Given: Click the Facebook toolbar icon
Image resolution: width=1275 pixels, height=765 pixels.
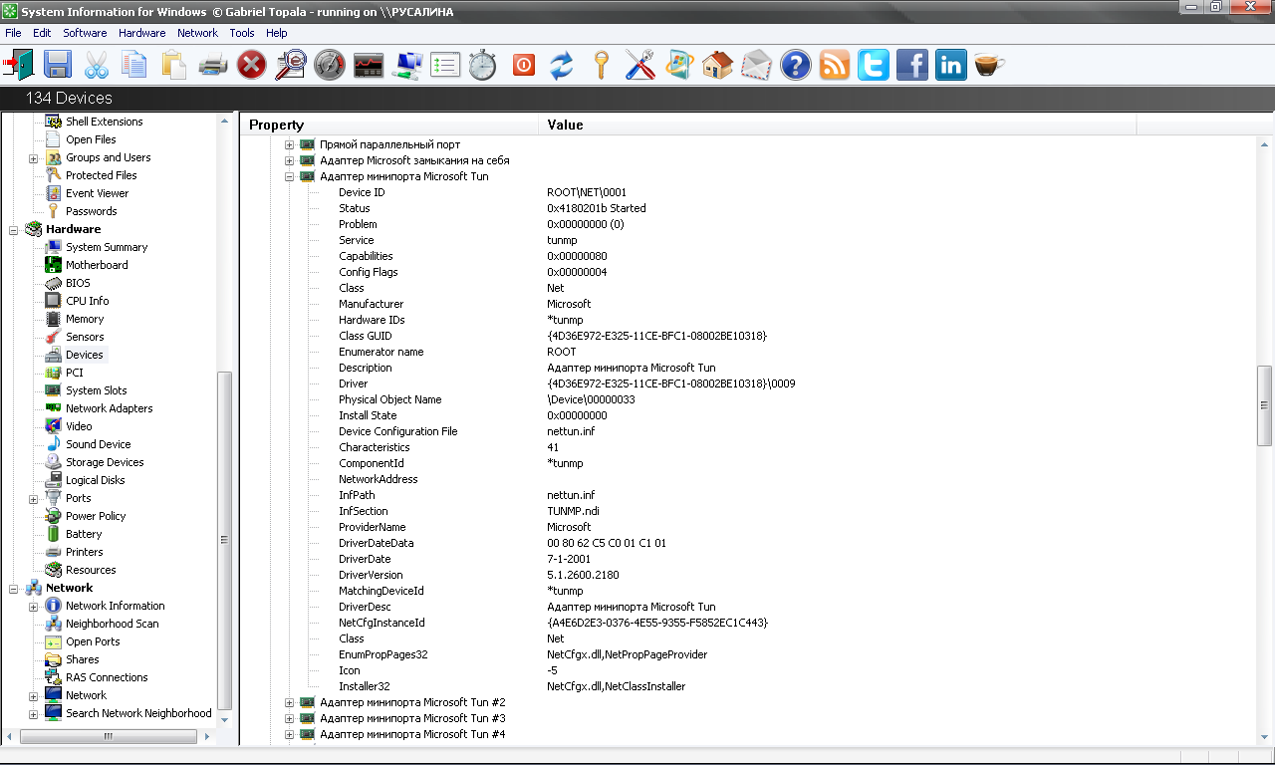Looking at the screenshot, I should 912,66.
